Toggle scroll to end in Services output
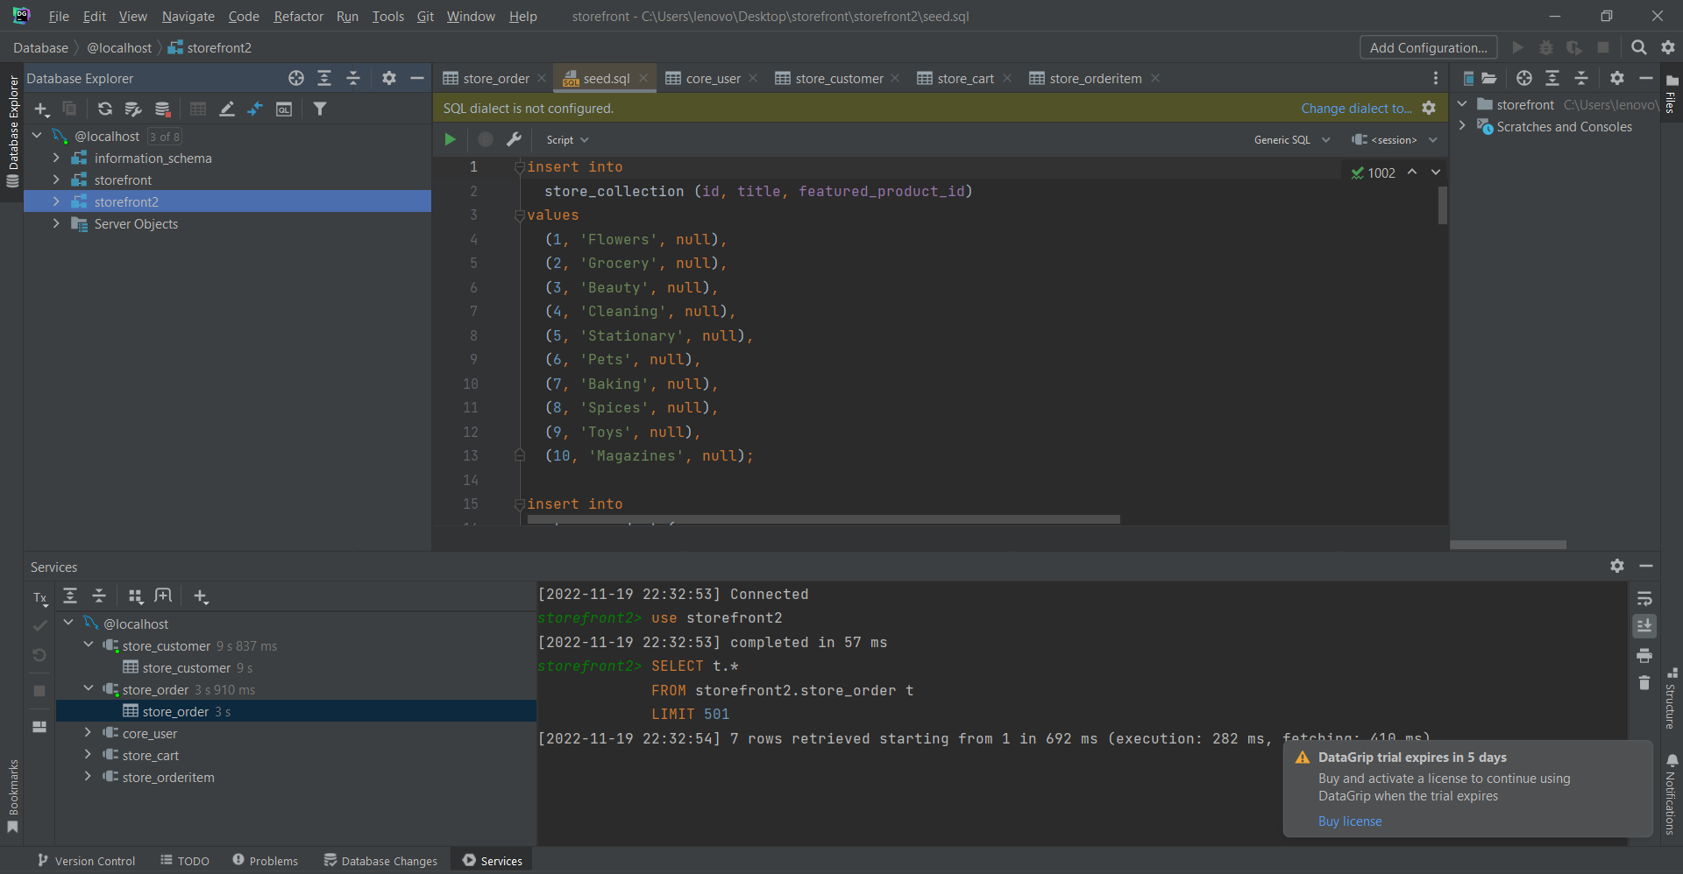The width and height of the screenshot is (1683, 874). pyautogui.click(x=1644, y=626)
